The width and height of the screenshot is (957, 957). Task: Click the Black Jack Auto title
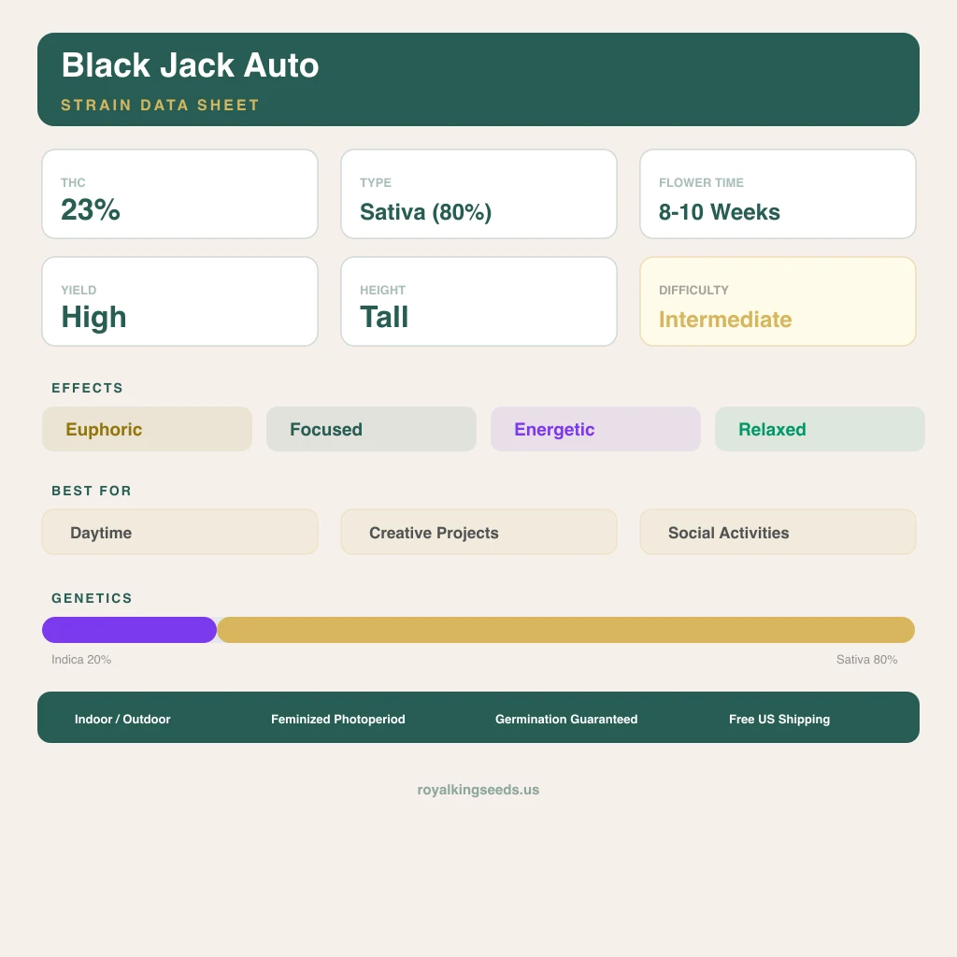[190, 65]
